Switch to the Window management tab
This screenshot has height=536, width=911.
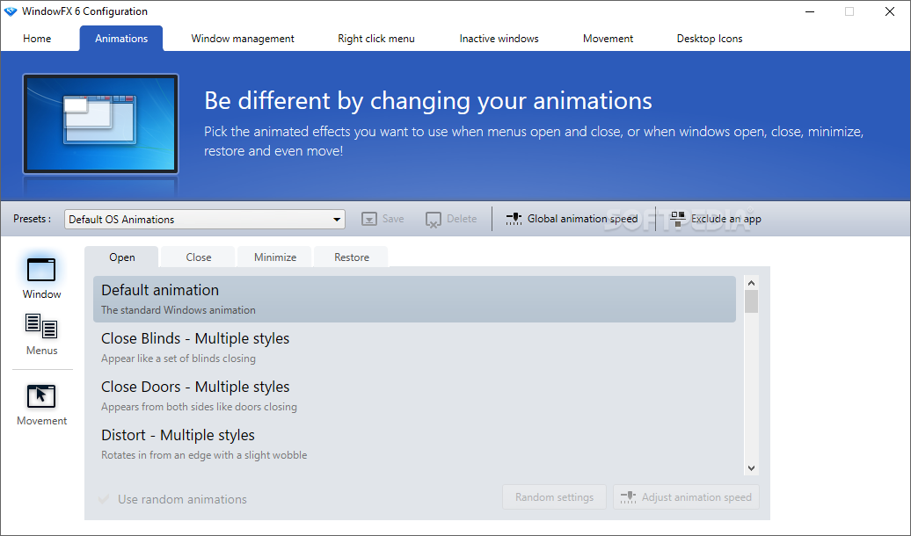[x=243, y=39]
